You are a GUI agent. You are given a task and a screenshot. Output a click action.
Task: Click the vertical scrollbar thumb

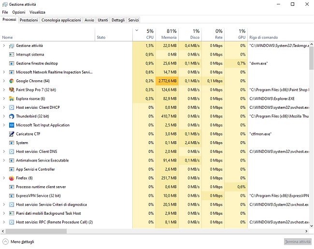[x=312, y=58]
